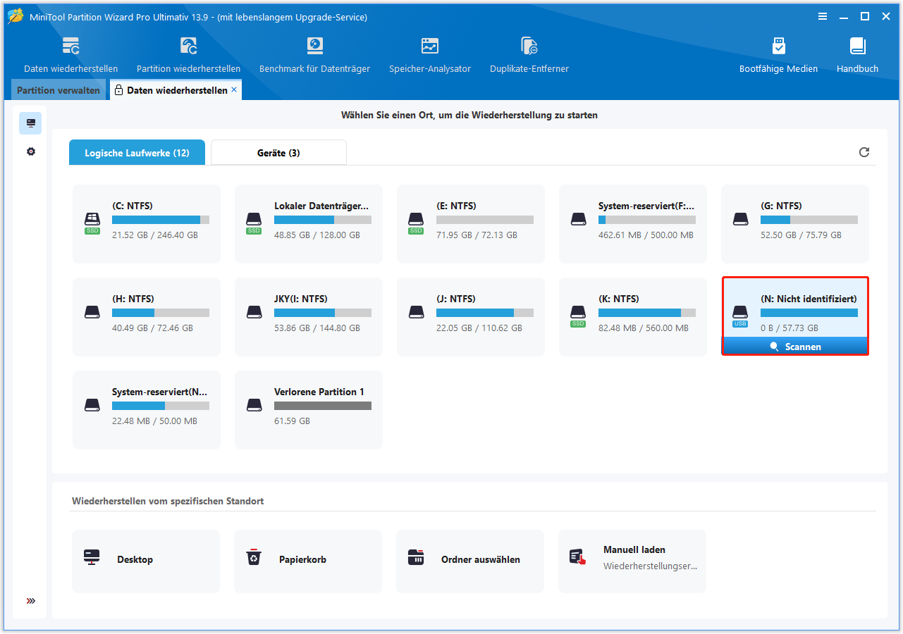Select System-reserviert(N drive card
The height and width of the screenshot is (634, 903).
point(147,410)
